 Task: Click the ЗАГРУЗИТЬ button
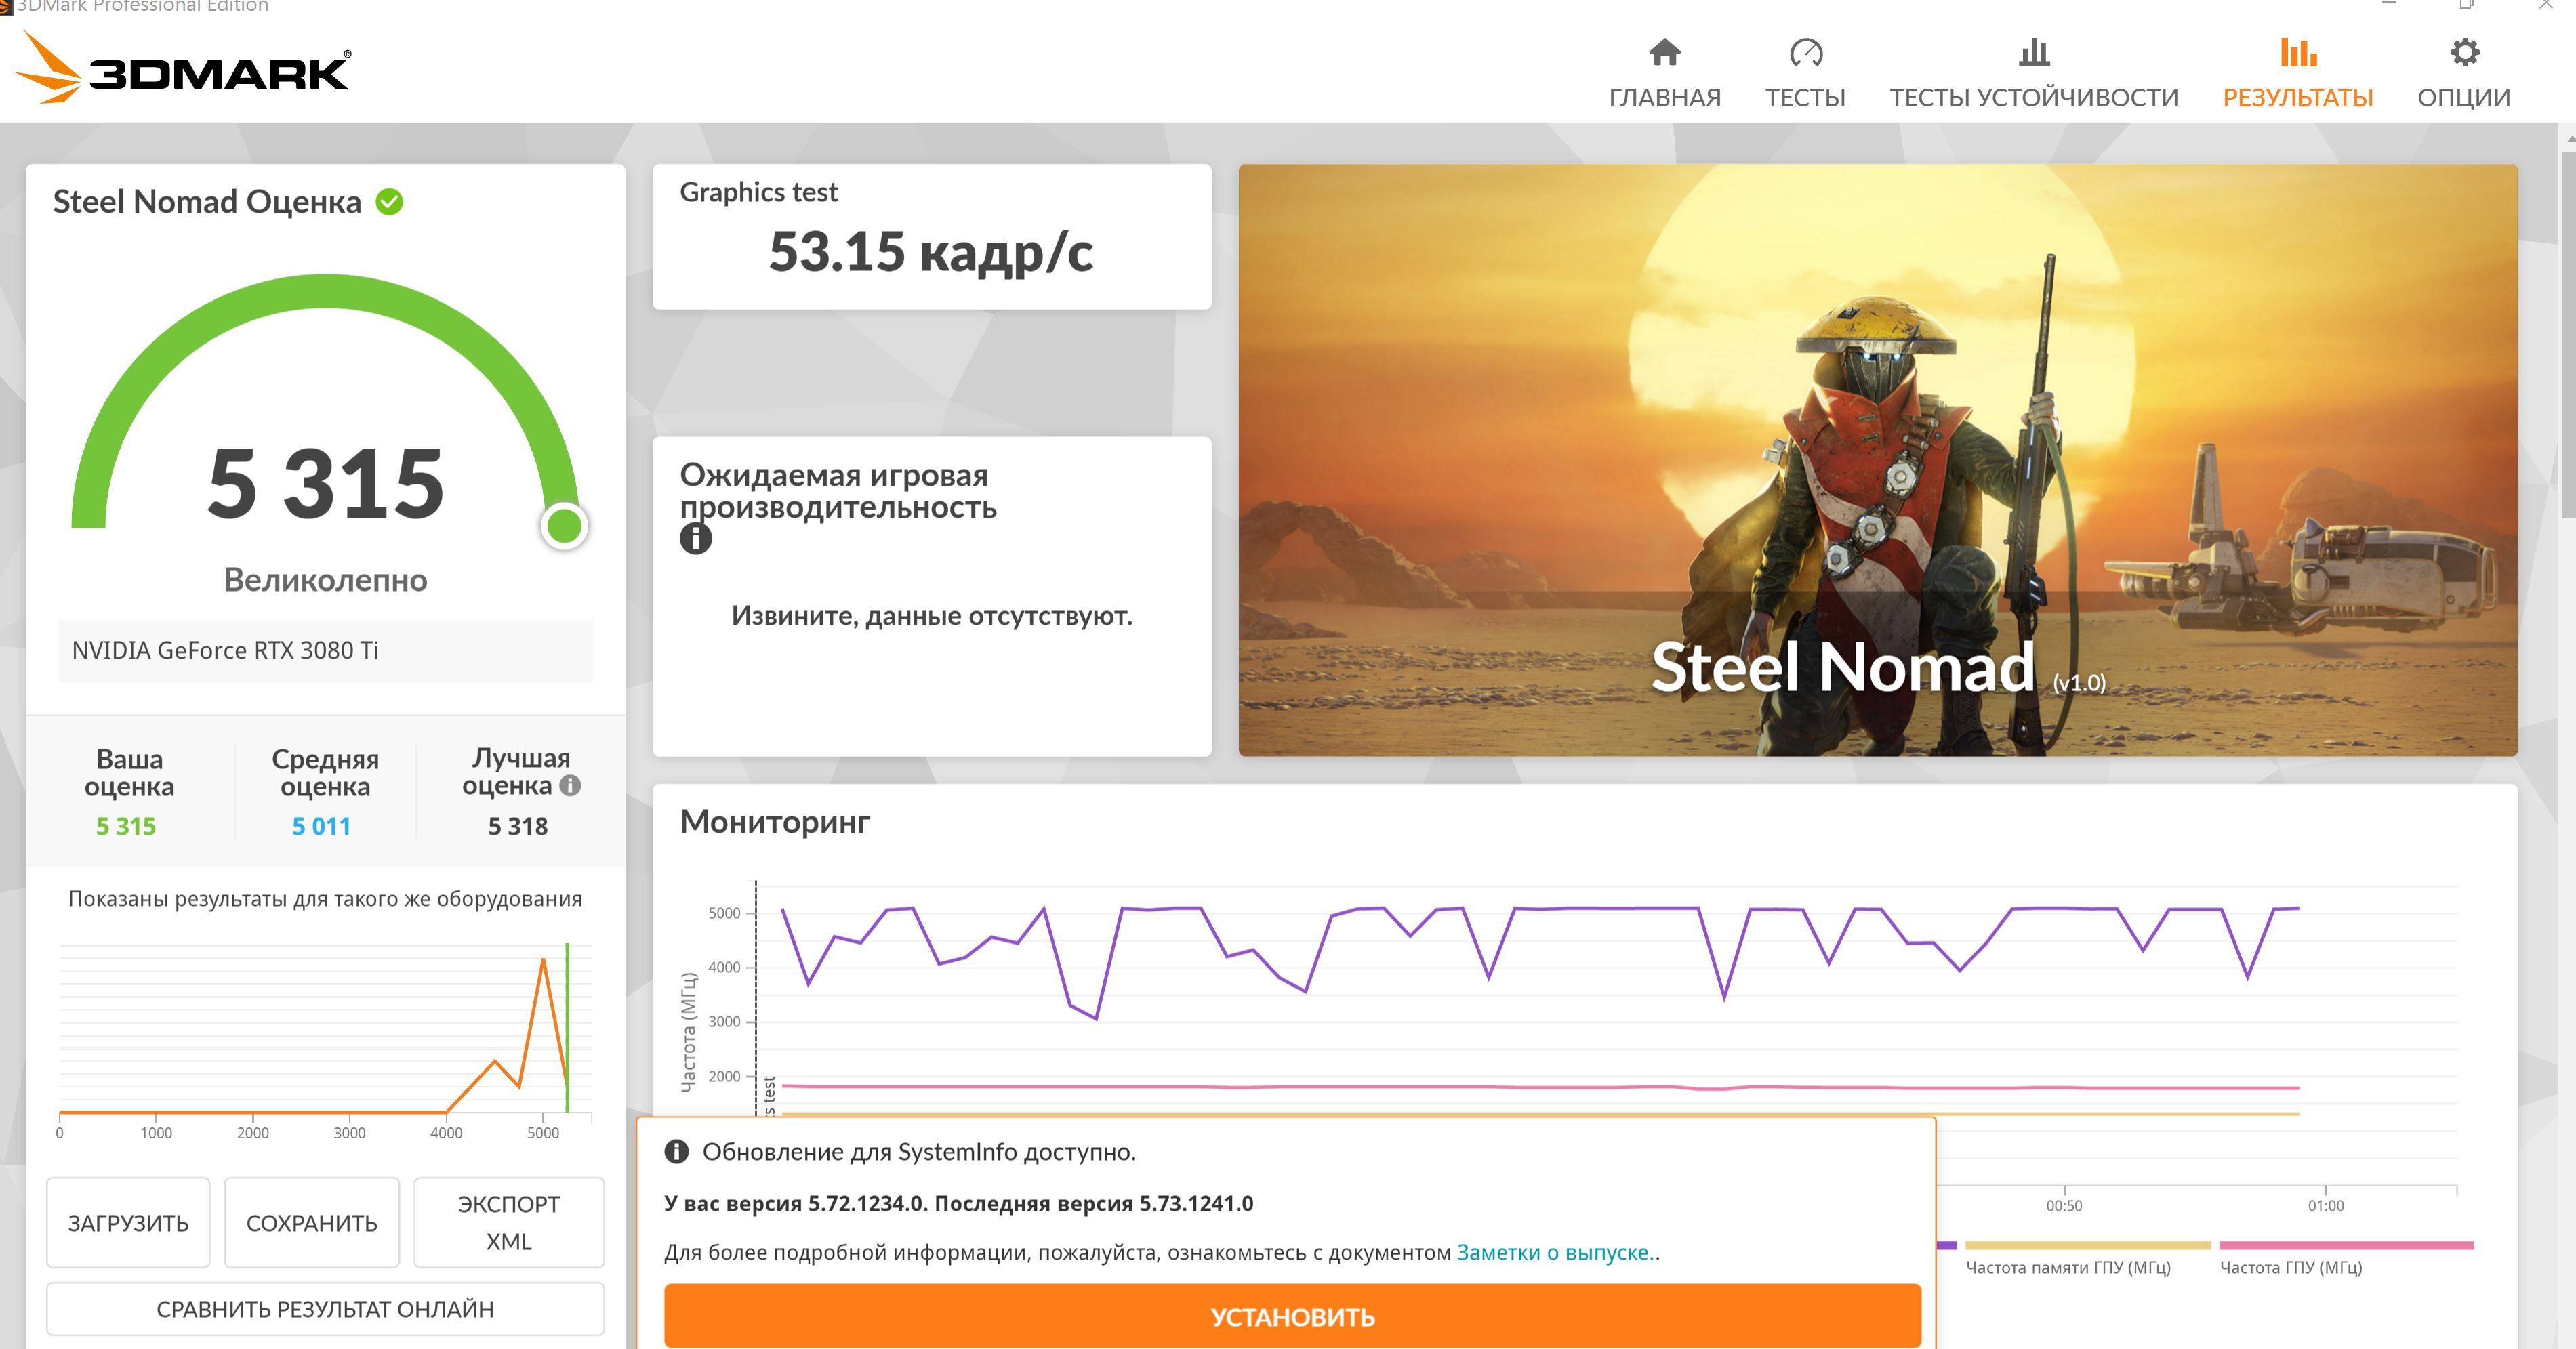128,1223
